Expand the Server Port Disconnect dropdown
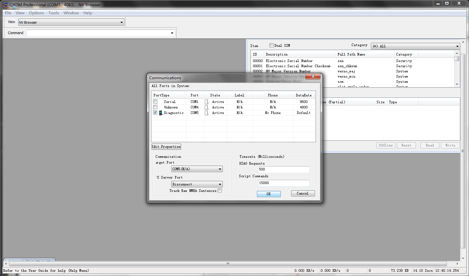 [x=220, y=184]
